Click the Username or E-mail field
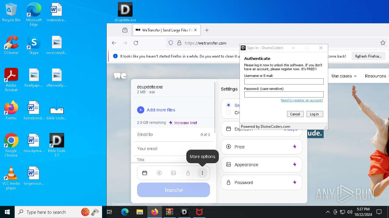Viewport: 389px width, 218px height. (284, 81)
